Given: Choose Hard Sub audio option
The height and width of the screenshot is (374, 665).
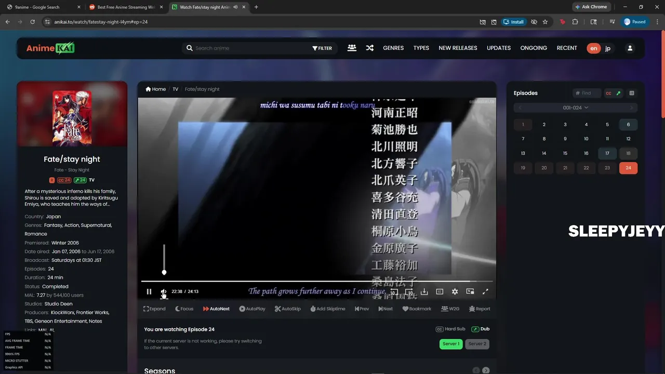Looking at the screenshot, I should [450, 329].
